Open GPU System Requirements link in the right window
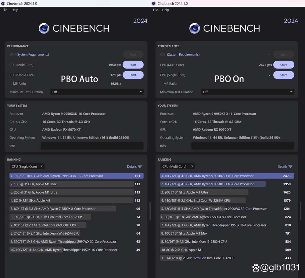 click(183, 54)
